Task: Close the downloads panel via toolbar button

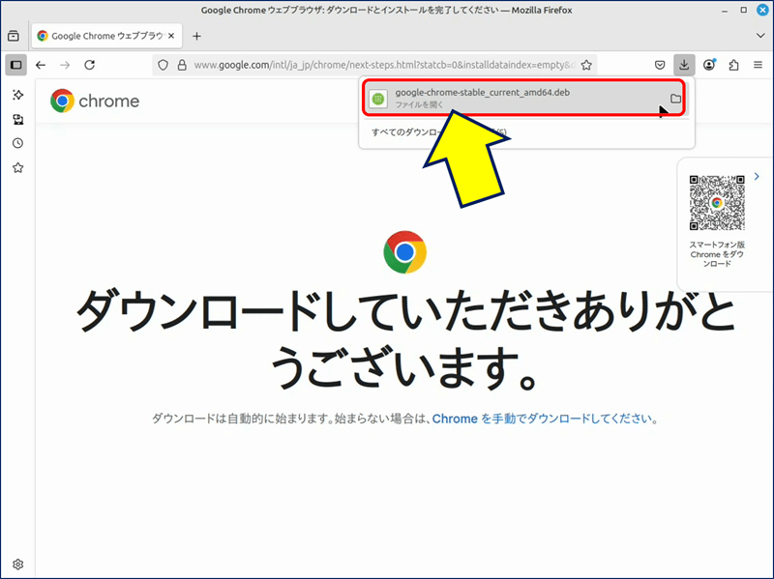Action: [684, 65]
